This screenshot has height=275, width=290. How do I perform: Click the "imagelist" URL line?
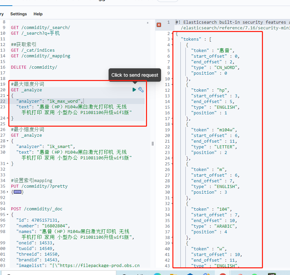(78, 266)
